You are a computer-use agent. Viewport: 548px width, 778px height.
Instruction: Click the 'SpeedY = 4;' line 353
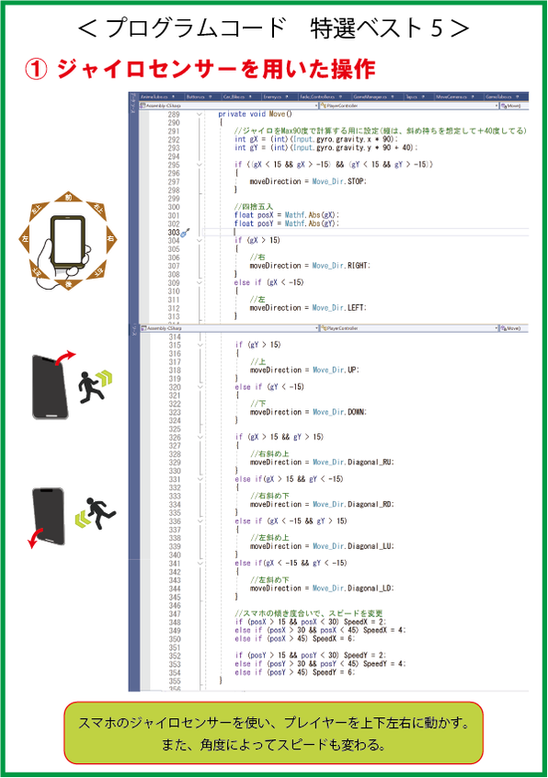click(x=320, y=664)
